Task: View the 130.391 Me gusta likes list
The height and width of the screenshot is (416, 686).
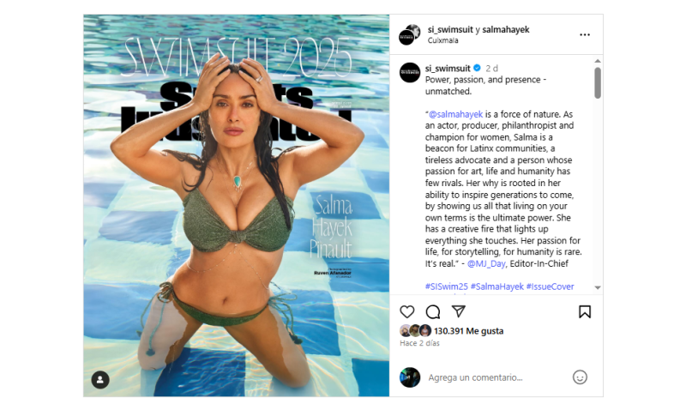Action: pyautogui.click(x=468, y=331)
